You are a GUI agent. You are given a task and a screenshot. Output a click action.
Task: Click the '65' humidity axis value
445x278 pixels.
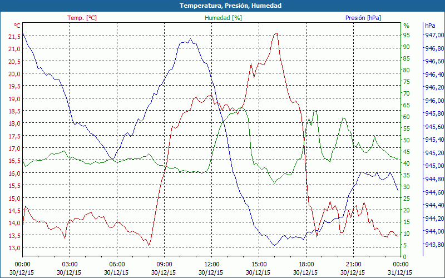coord(407,105)
